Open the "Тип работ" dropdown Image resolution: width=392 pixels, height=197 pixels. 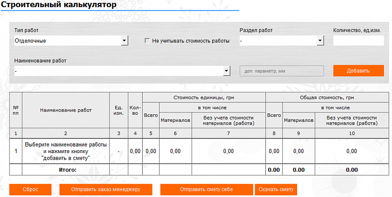coord(71,41)
